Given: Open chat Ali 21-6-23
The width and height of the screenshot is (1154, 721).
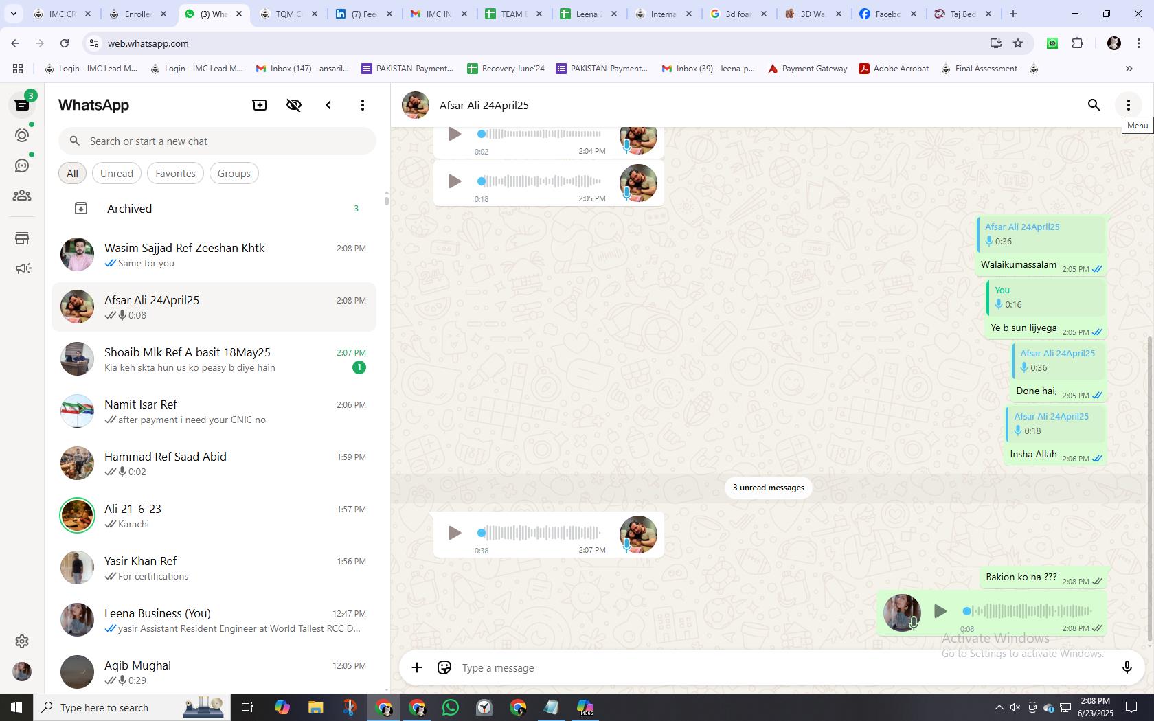Looking at the screenshot, I should point(214,516).
